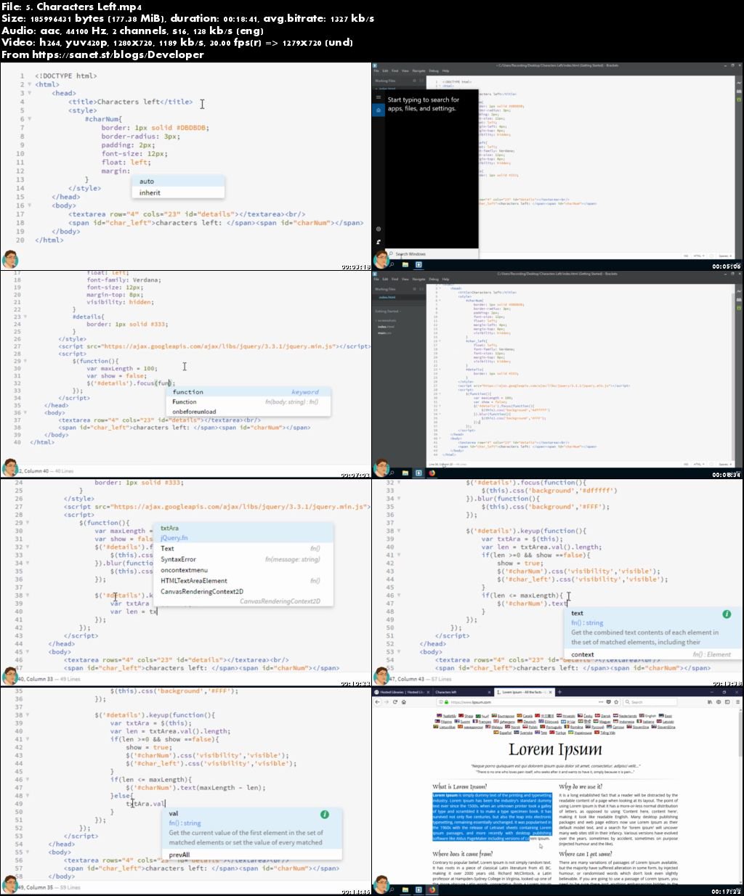The width and height of the screenshot is (744, 896).
Task: Open the Firefox library icon
Action: tap(710, 702)
